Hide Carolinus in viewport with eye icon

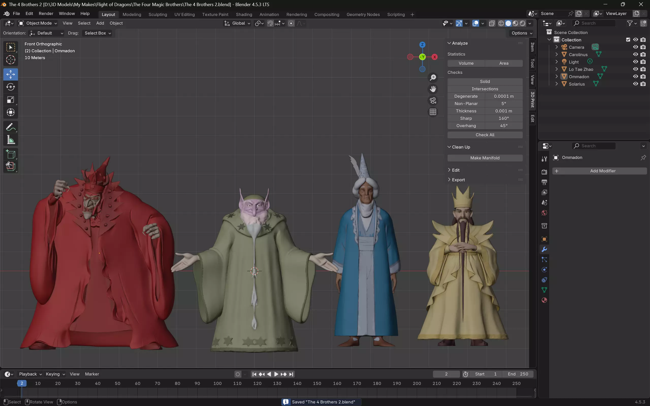[636, 54]
